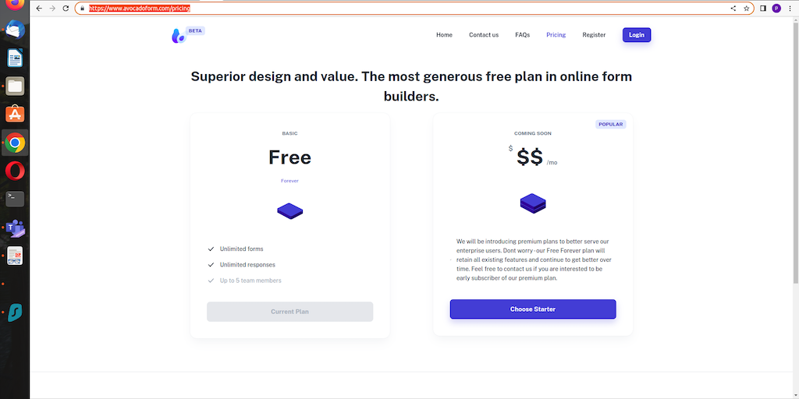799x399 pixels.
Task: Open the Chrome profile avatar
Action: [x=776, y=8]
